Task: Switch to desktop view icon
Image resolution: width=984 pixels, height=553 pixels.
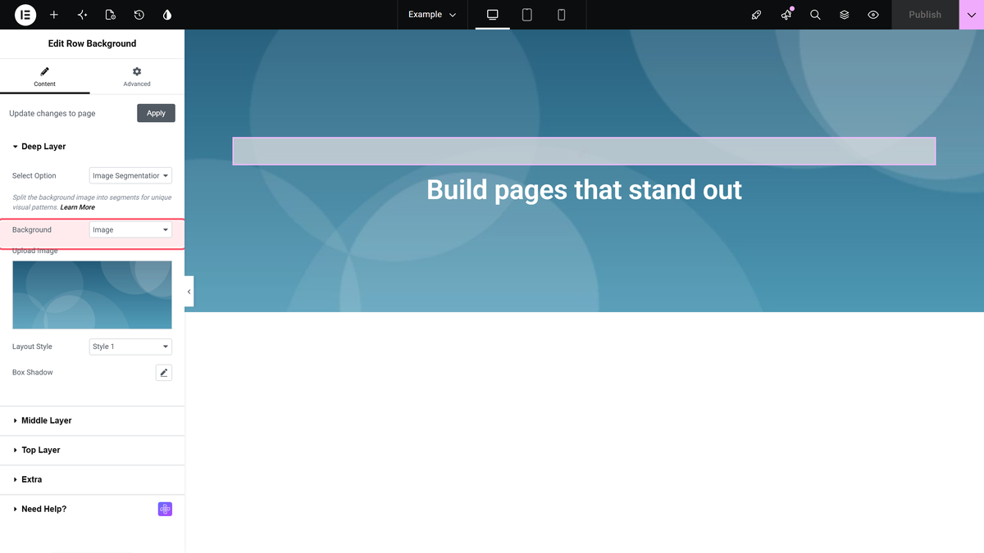Action: (493, 15)
